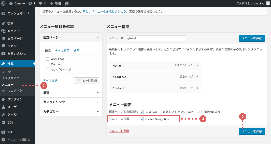Check the About Me page checkbox

(48, 59)
